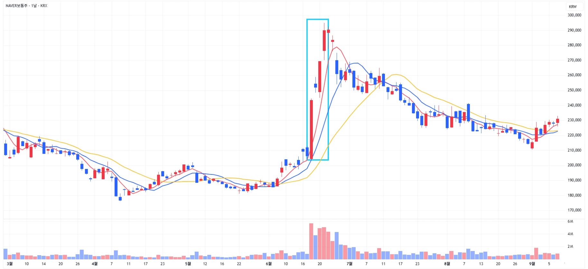Image resolution: width=588 pixels, height=269 pixels.
Task: Click the 170,000 price axis label
Action: (574, 210)
